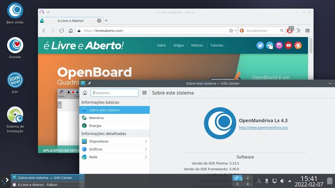Show hidden system tray icons
335x188 pixels.
[290, 181]
